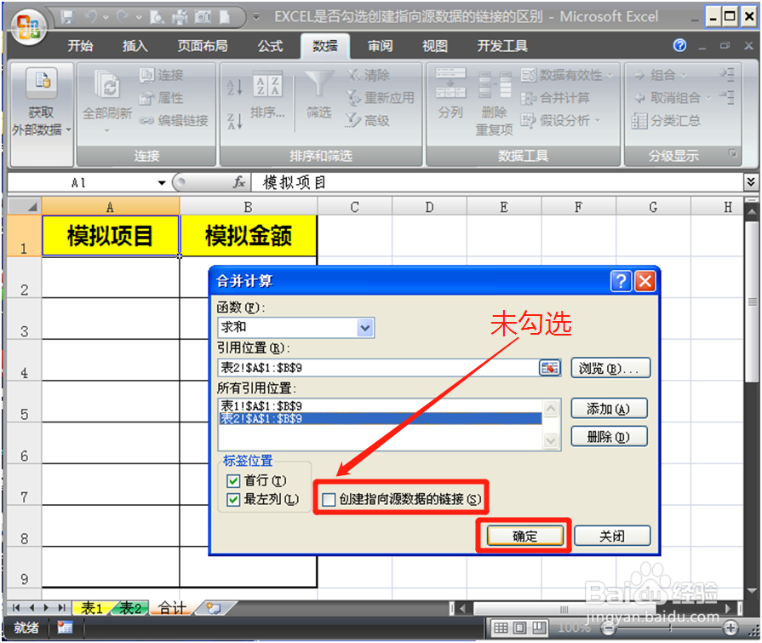Switch to the 公式 ribbon tab
The image size is (762, 643).
coord(270,46)
